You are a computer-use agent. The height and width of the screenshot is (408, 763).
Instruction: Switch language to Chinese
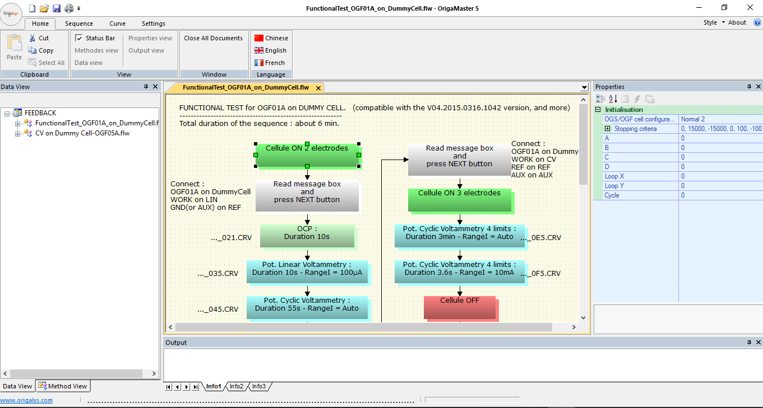(271, 38)
